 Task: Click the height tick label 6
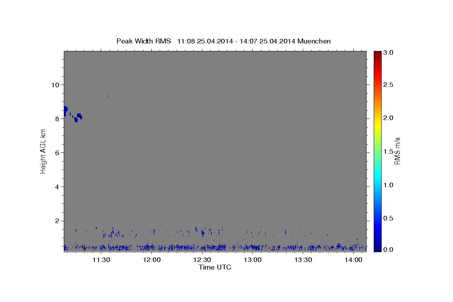(57, 153)
